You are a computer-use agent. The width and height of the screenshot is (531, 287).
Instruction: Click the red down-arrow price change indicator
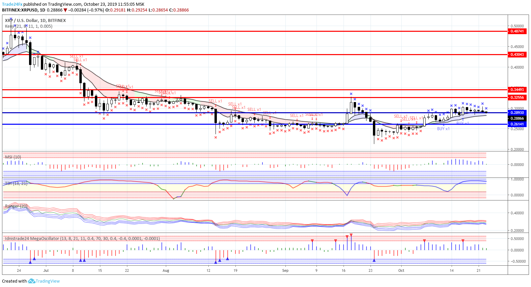point(65,10)
